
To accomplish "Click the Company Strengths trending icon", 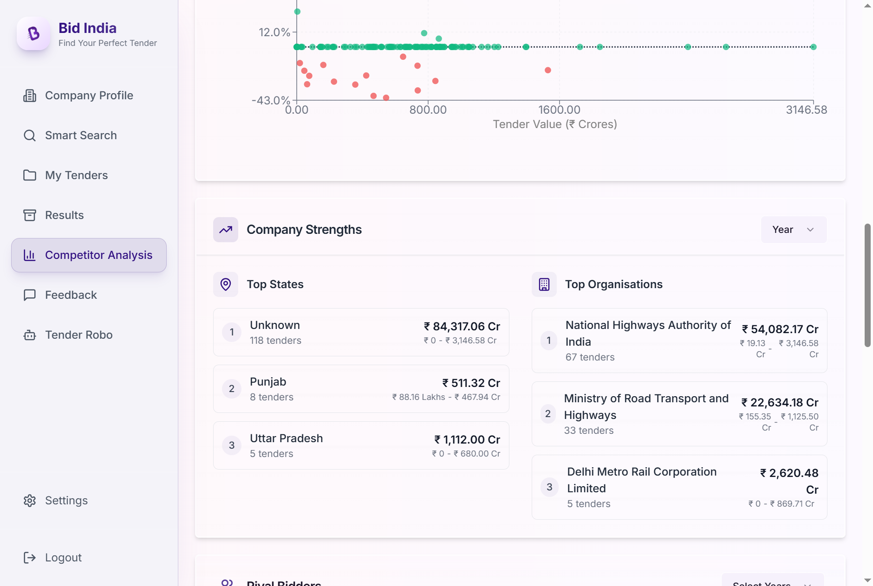I will tap(226, 230).
